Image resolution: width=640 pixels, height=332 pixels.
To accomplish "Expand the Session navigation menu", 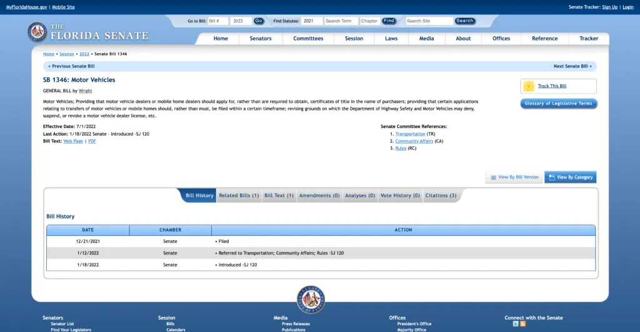I will coord(354,39).
